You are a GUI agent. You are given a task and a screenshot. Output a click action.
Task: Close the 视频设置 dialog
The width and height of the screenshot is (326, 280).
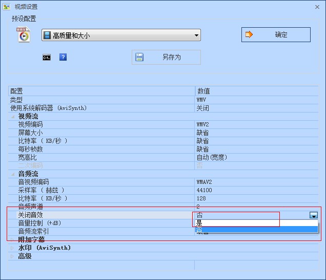pyautogui.click(x=317, y=7)
